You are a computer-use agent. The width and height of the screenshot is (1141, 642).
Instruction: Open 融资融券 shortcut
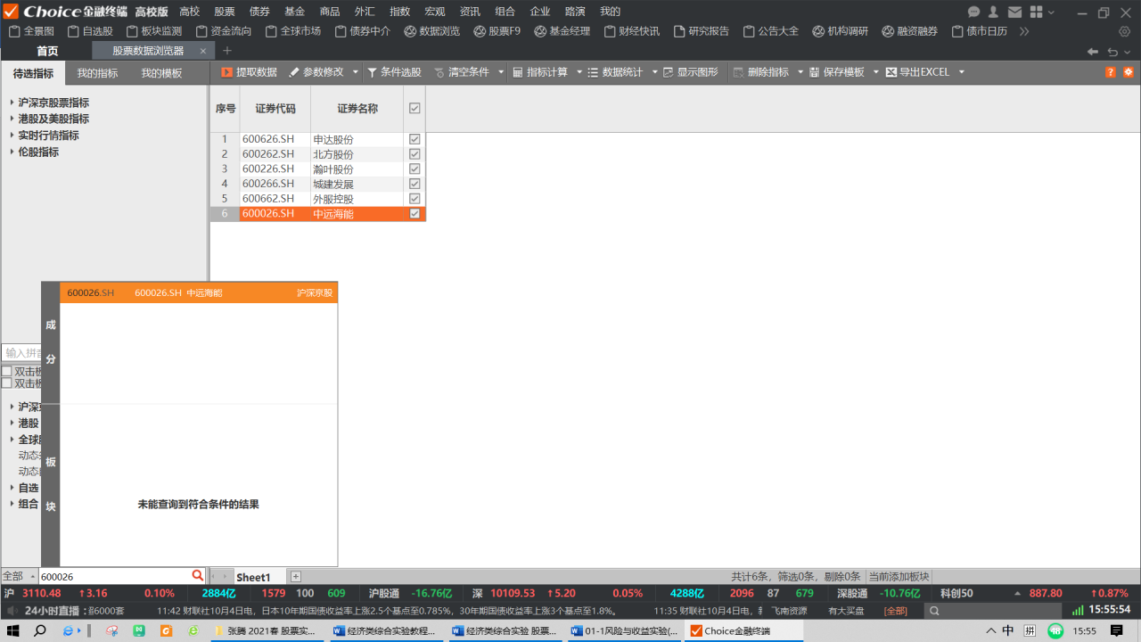[x=910, y=31]
